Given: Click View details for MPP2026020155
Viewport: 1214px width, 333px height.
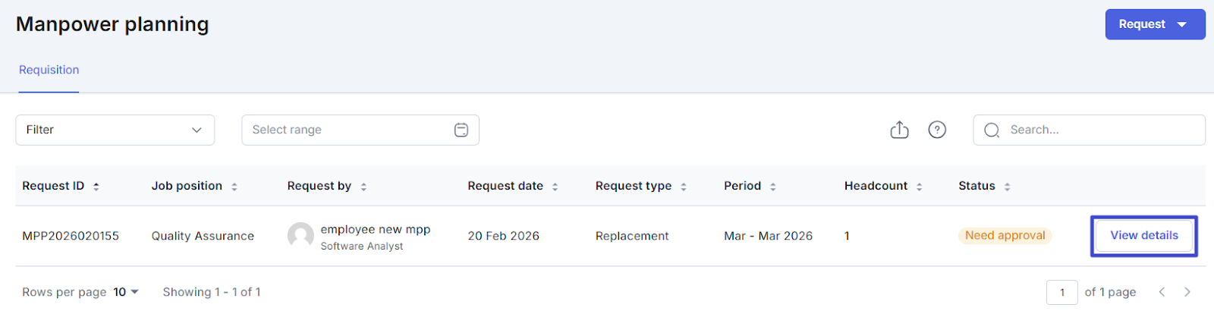Looking at the screenshot, I should (x=1143, y=236).
